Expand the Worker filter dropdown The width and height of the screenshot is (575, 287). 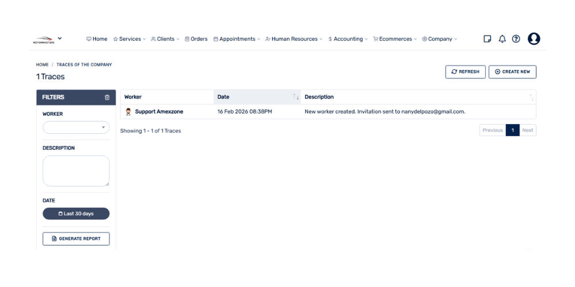[x=76, y=127]
